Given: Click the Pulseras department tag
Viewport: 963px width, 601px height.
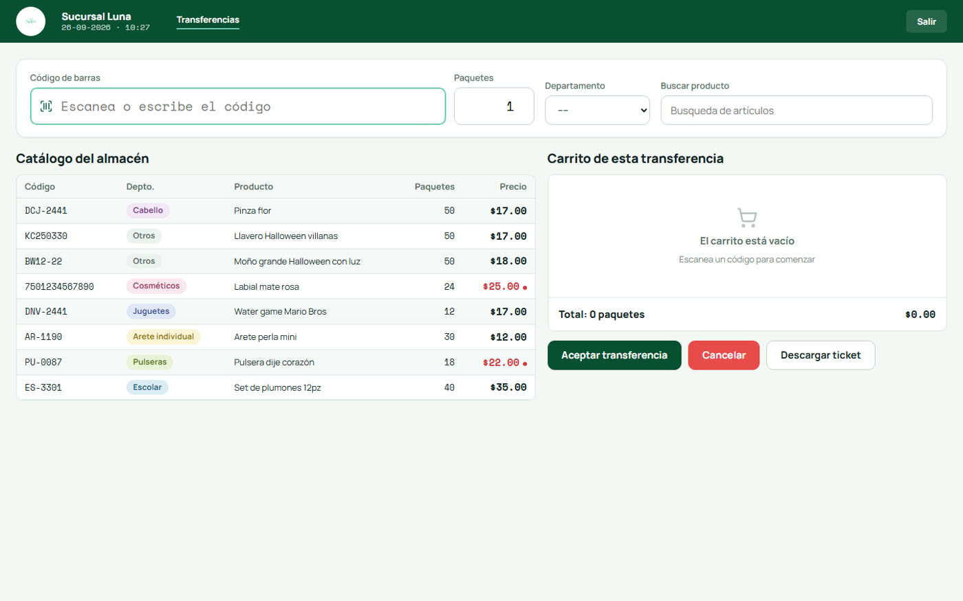Looking at the screenshot, I should (149, 362).
